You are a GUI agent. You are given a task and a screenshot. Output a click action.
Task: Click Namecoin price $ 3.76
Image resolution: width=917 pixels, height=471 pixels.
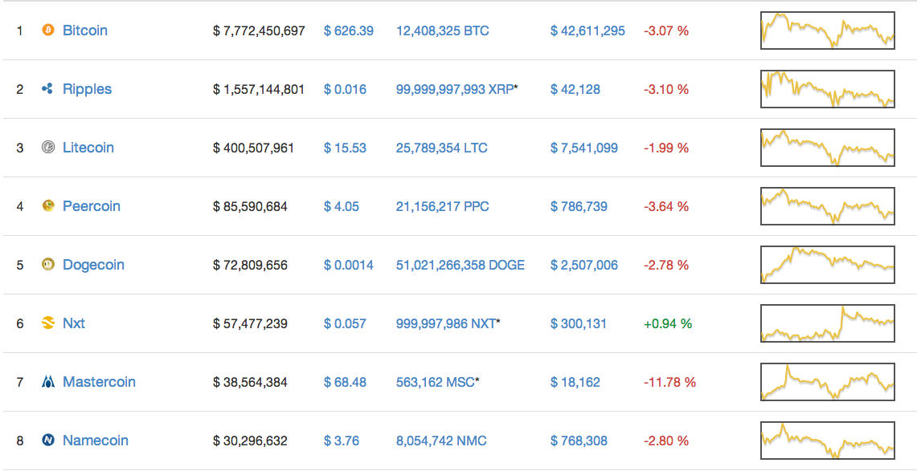pos(342,441)
